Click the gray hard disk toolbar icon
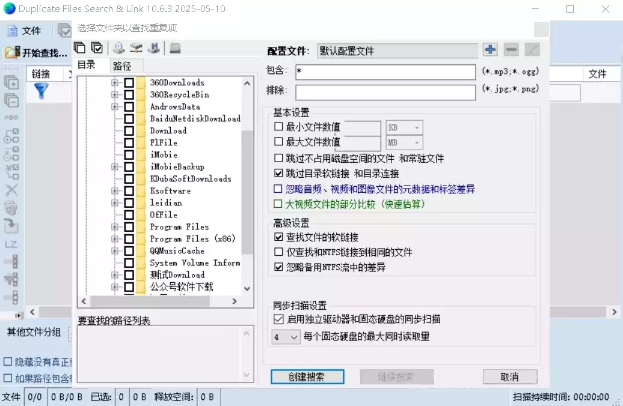 click(175, 49)
